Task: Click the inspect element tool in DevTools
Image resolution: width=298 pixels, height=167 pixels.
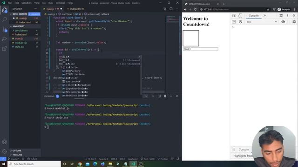Action: tap(234, 15)
